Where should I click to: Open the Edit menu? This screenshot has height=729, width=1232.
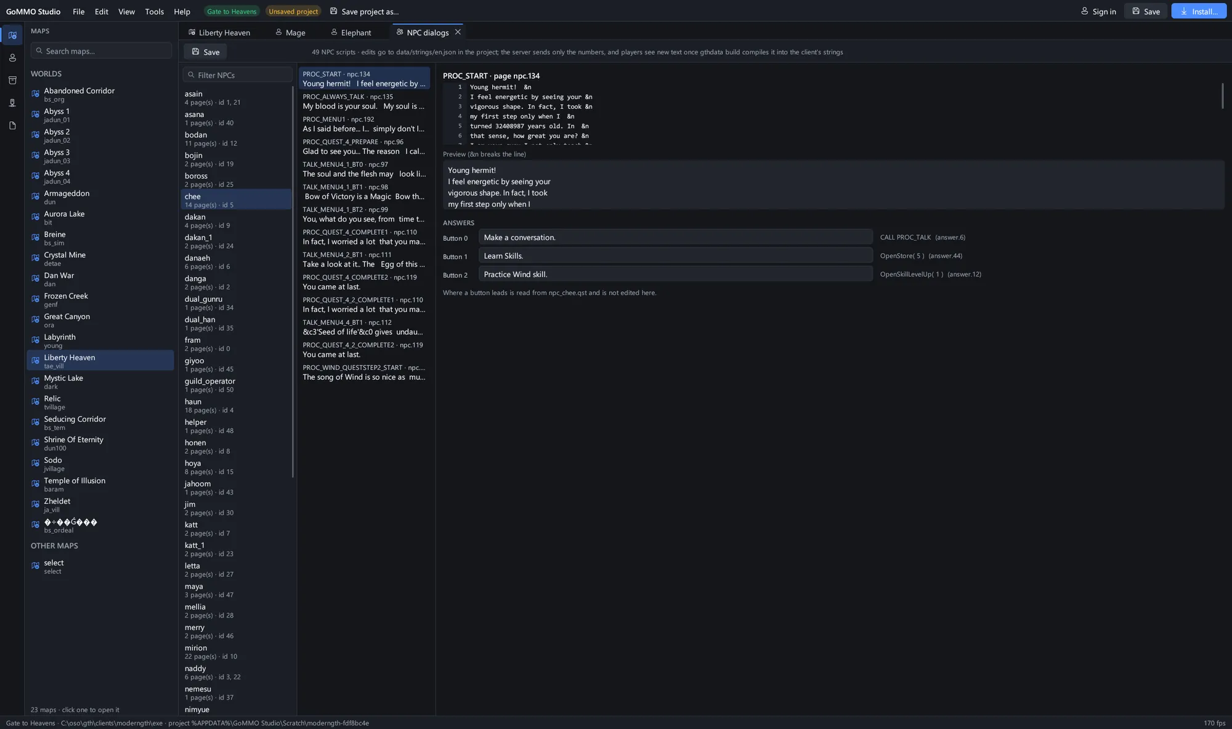click(102, 11)
